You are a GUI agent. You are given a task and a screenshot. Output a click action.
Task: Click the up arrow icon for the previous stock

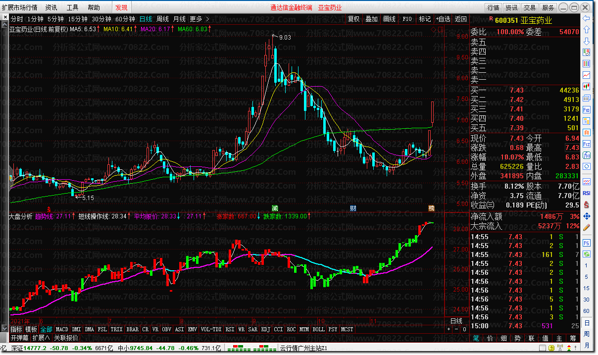587,29
